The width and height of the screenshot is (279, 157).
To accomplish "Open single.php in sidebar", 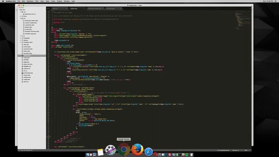I will coord(27,79).
